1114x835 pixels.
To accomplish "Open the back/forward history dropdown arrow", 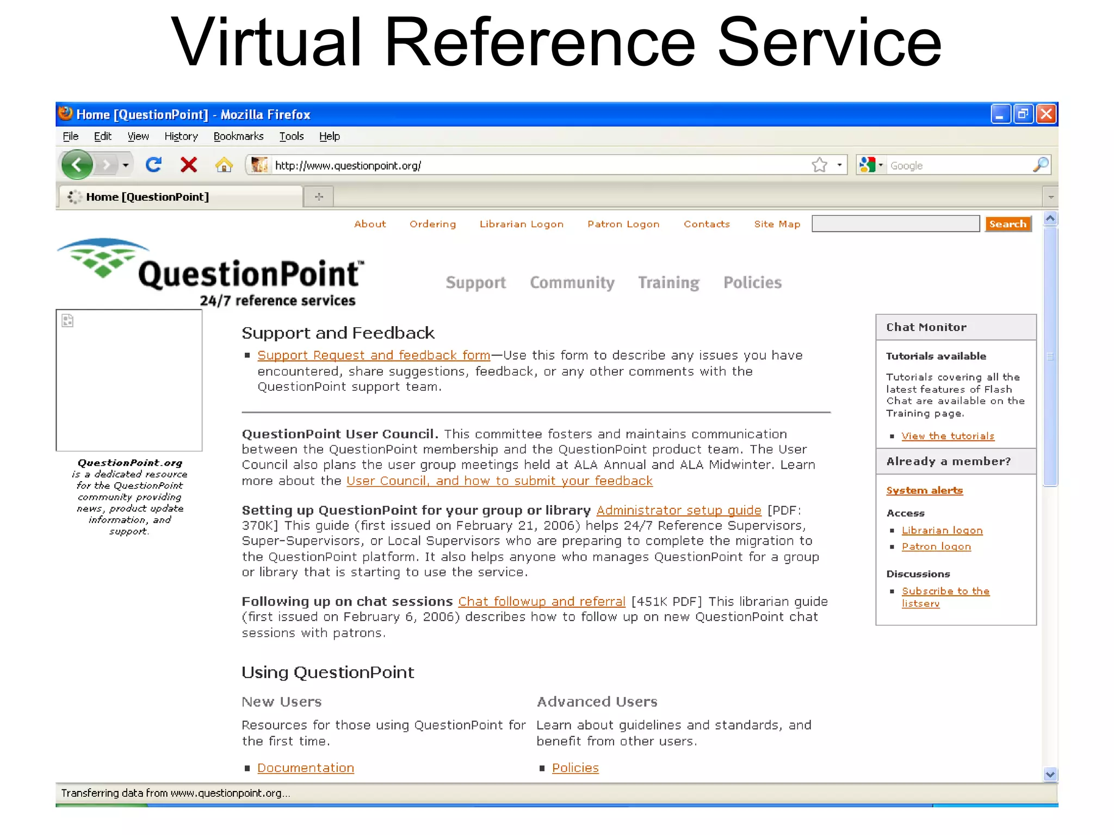I will [x=126, y=165].
